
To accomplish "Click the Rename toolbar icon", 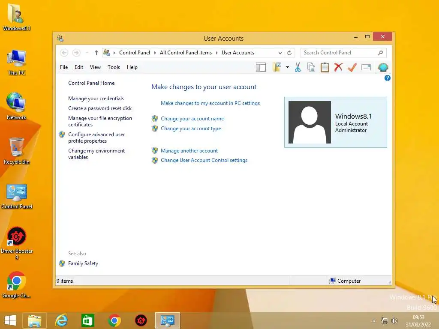I will pyautogui.click(x=366, y=67).
